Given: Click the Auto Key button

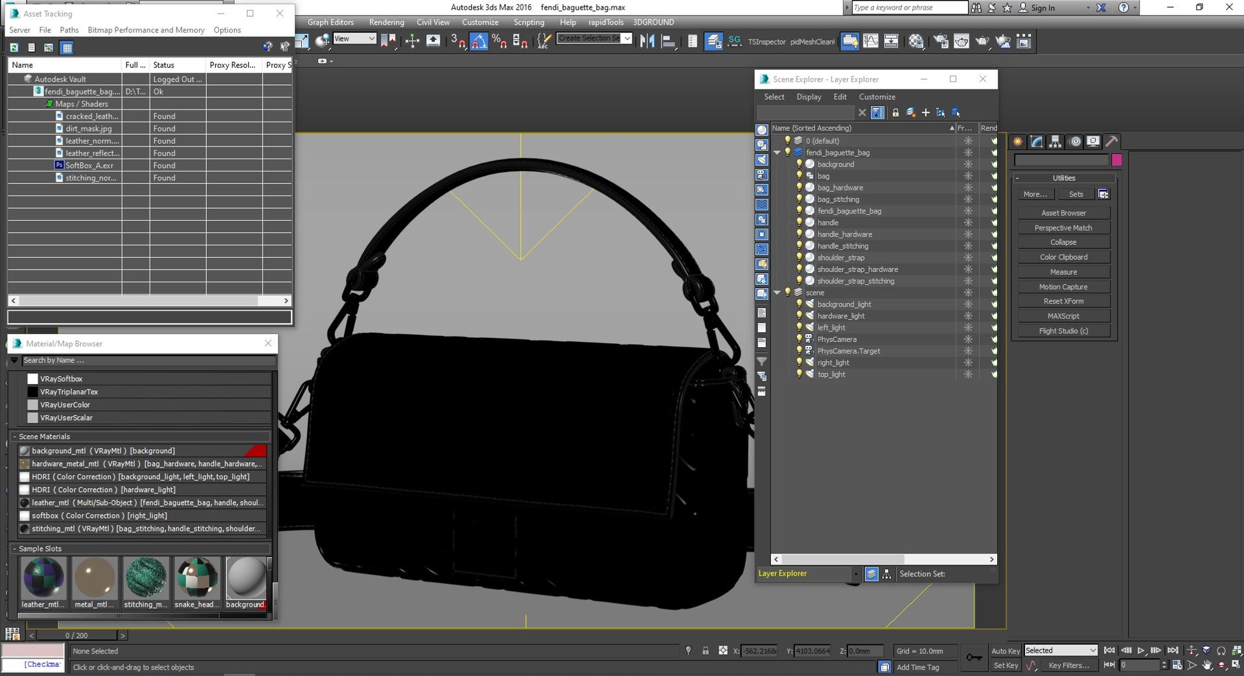Looking at the screenshot, I should pyautogui.click(x=1005, y=651).
